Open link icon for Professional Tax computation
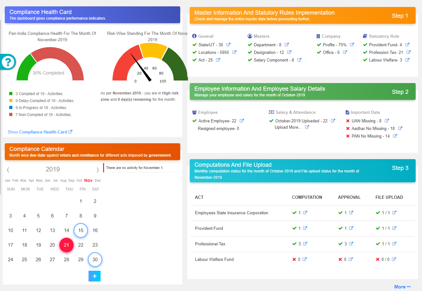This screenshot has height=291, width=422. 305,244
